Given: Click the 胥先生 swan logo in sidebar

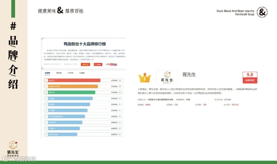Looking at the screenshot, I should pyautogui.click(x=13, y=148).
